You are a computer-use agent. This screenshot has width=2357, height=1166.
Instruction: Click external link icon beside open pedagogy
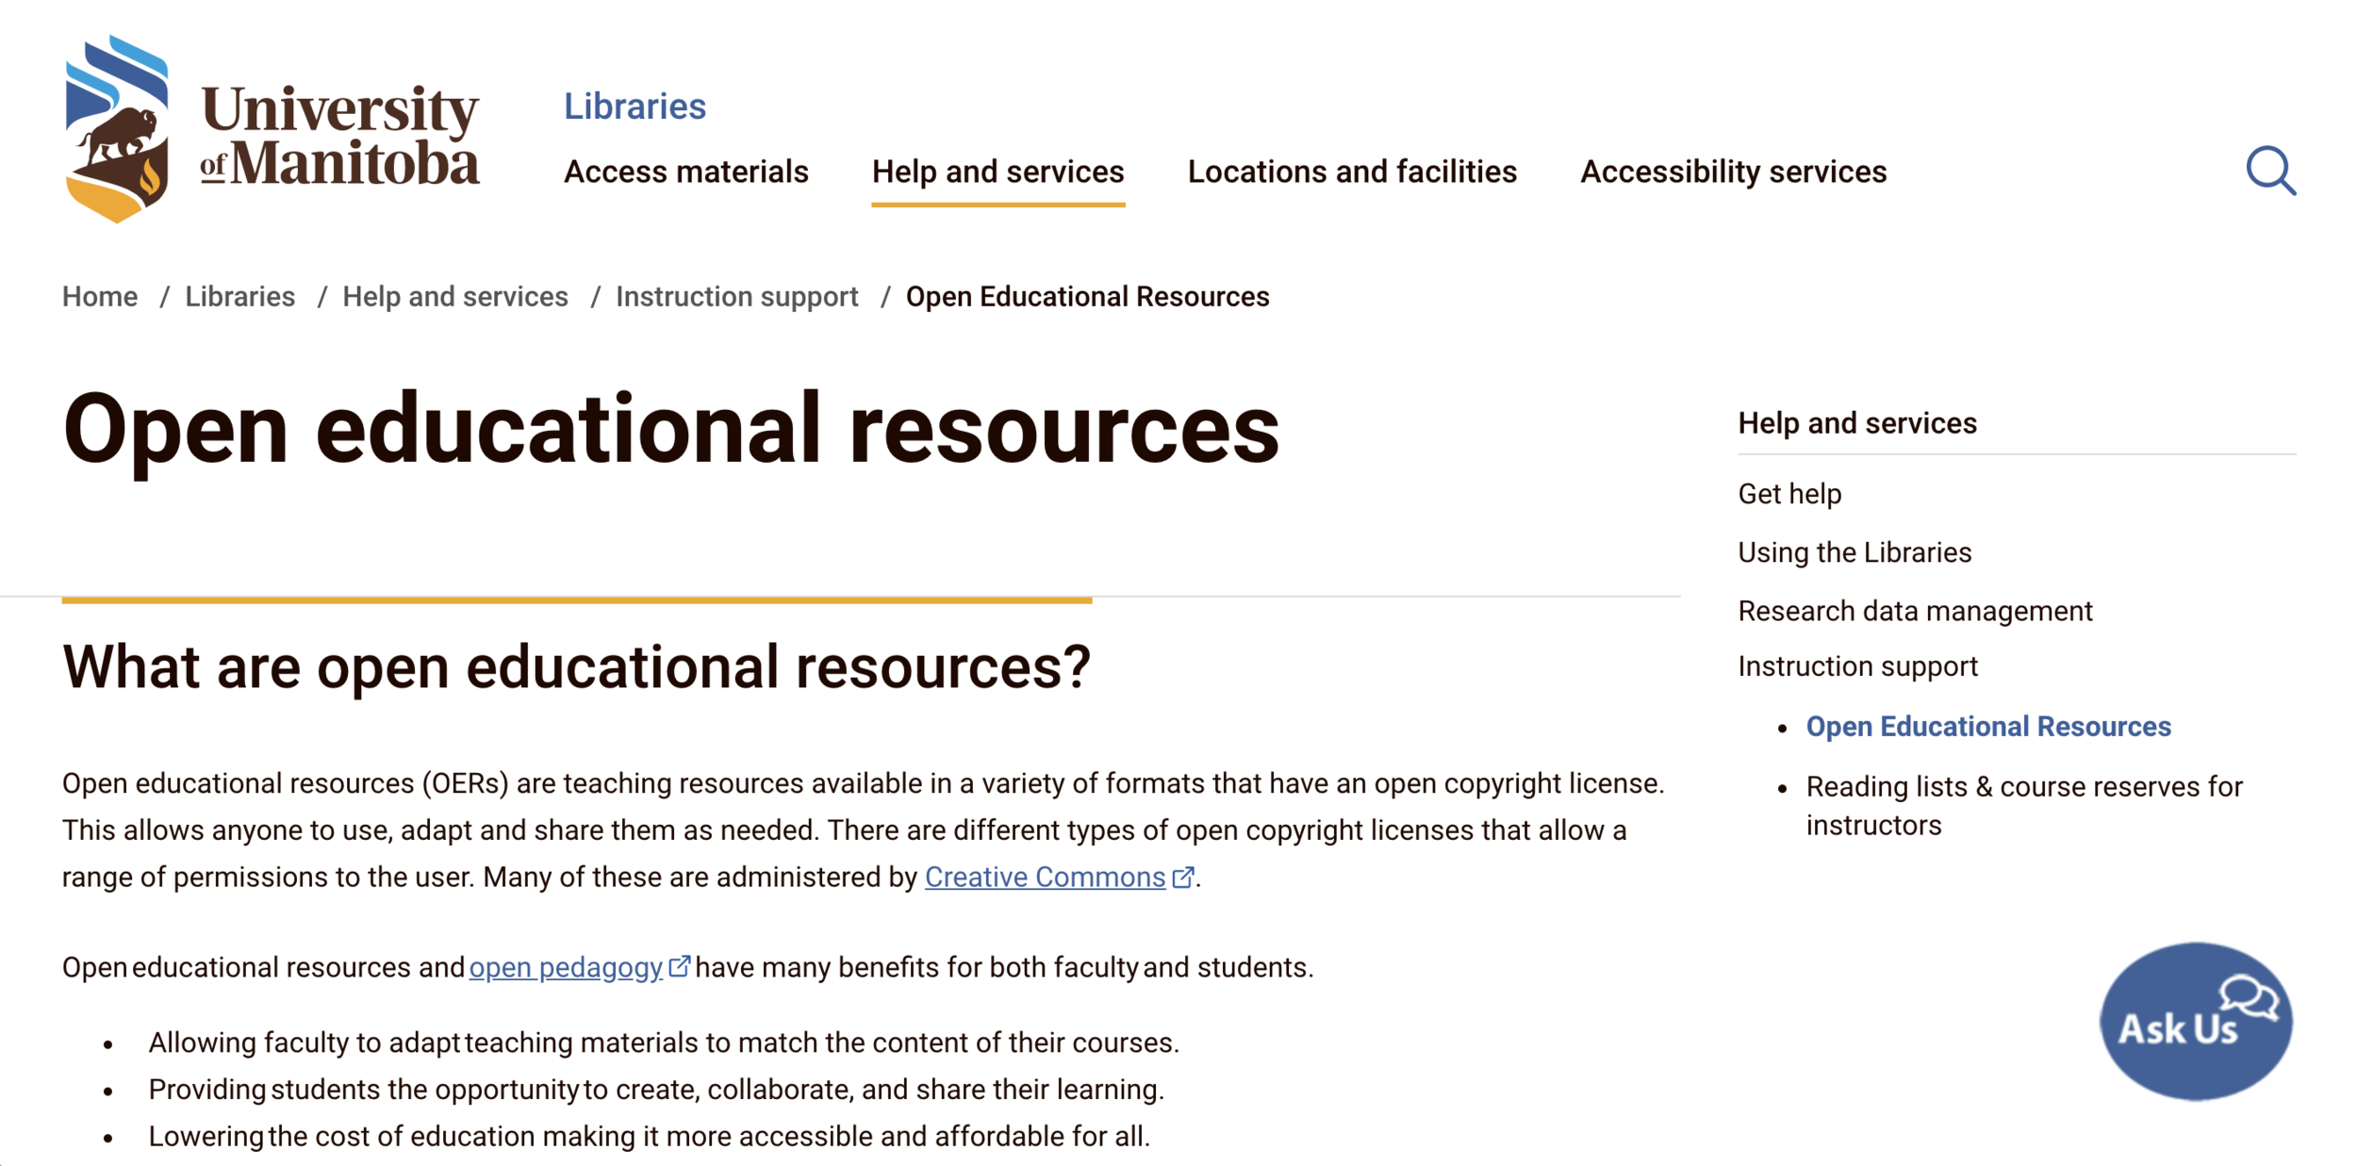tap(679, 967)
